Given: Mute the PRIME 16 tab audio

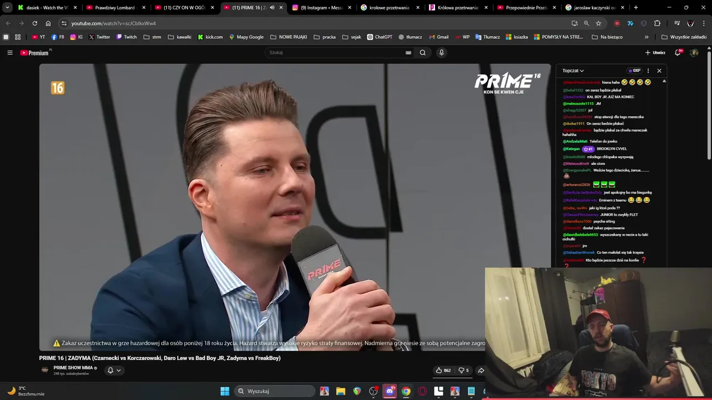Looking at the screenshot, I should click(271, 8).
